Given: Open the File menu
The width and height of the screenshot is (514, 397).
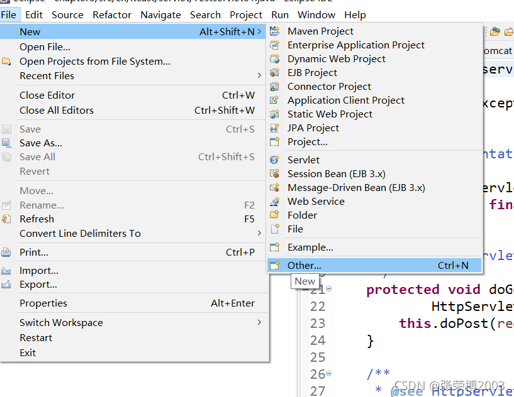Looking at the screenshot, I should (9, 14).
